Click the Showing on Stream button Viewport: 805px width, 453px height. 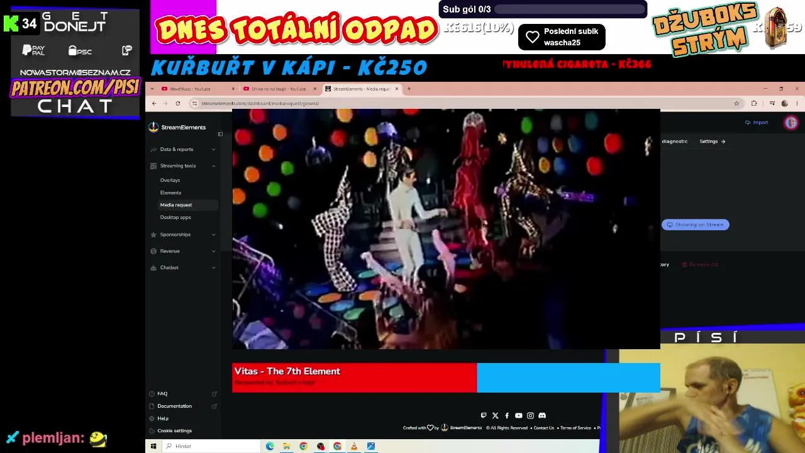696,225
